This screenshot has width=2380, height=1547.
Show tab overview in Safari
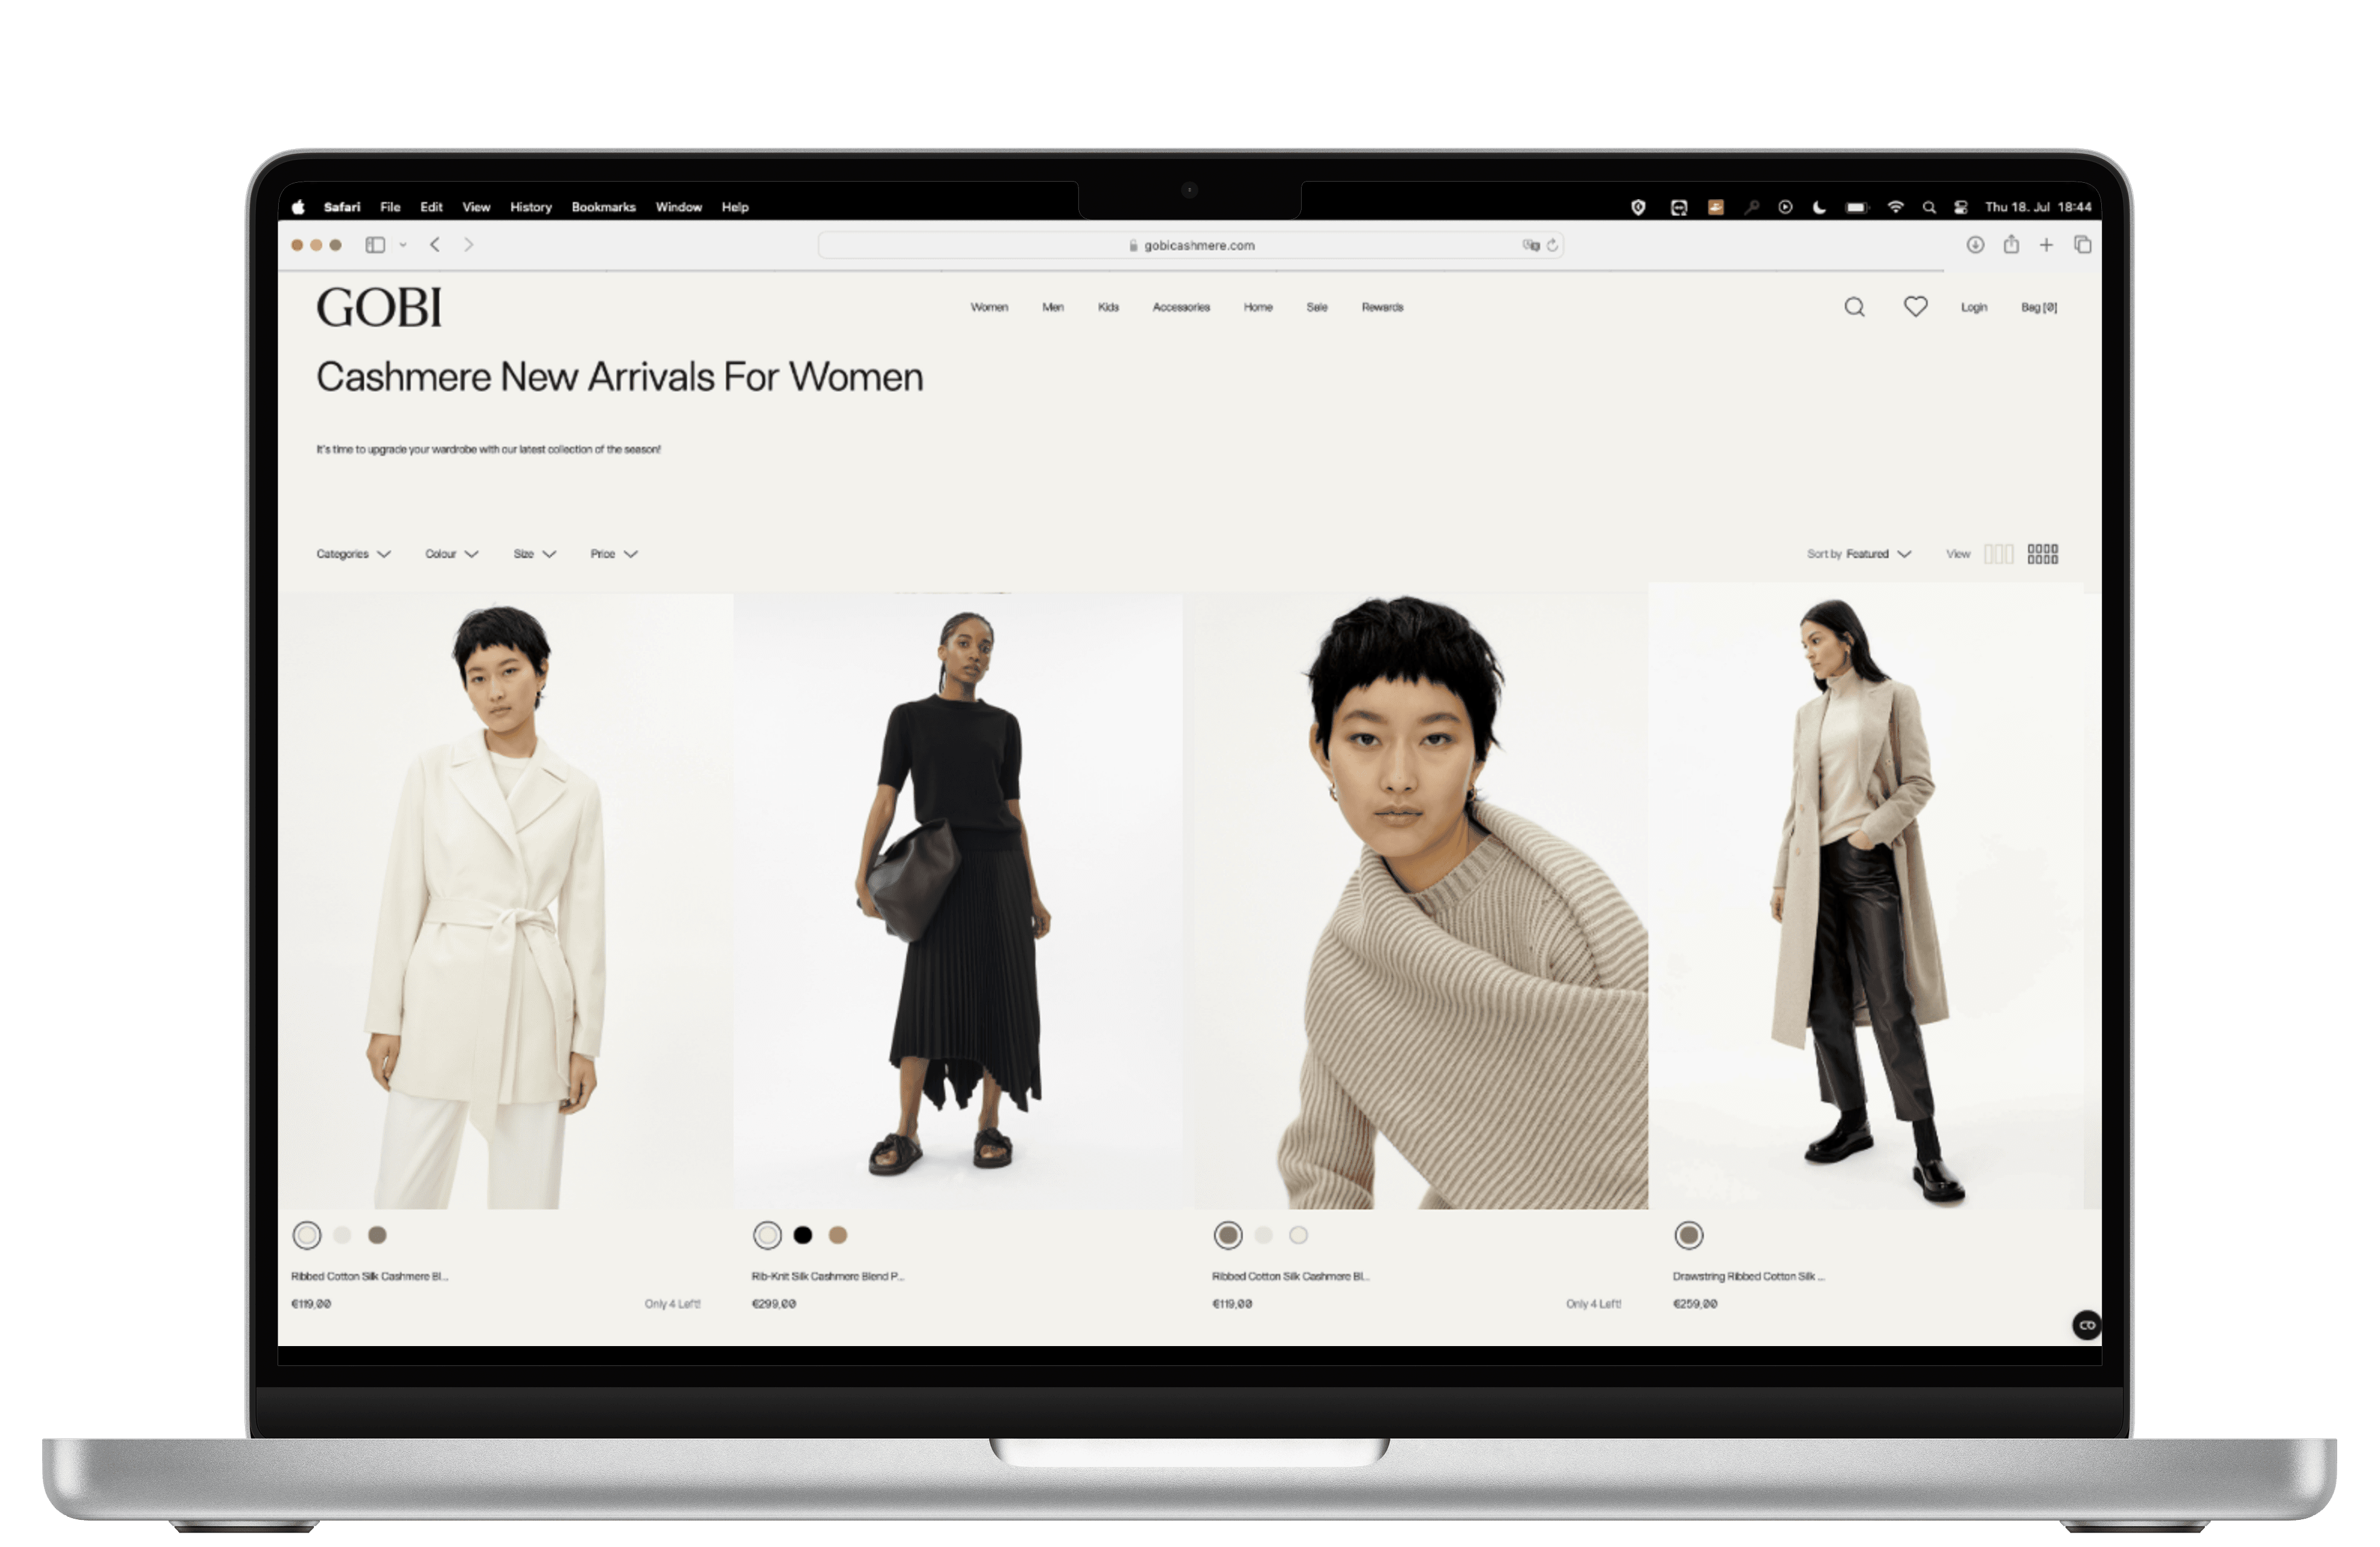2083,245
